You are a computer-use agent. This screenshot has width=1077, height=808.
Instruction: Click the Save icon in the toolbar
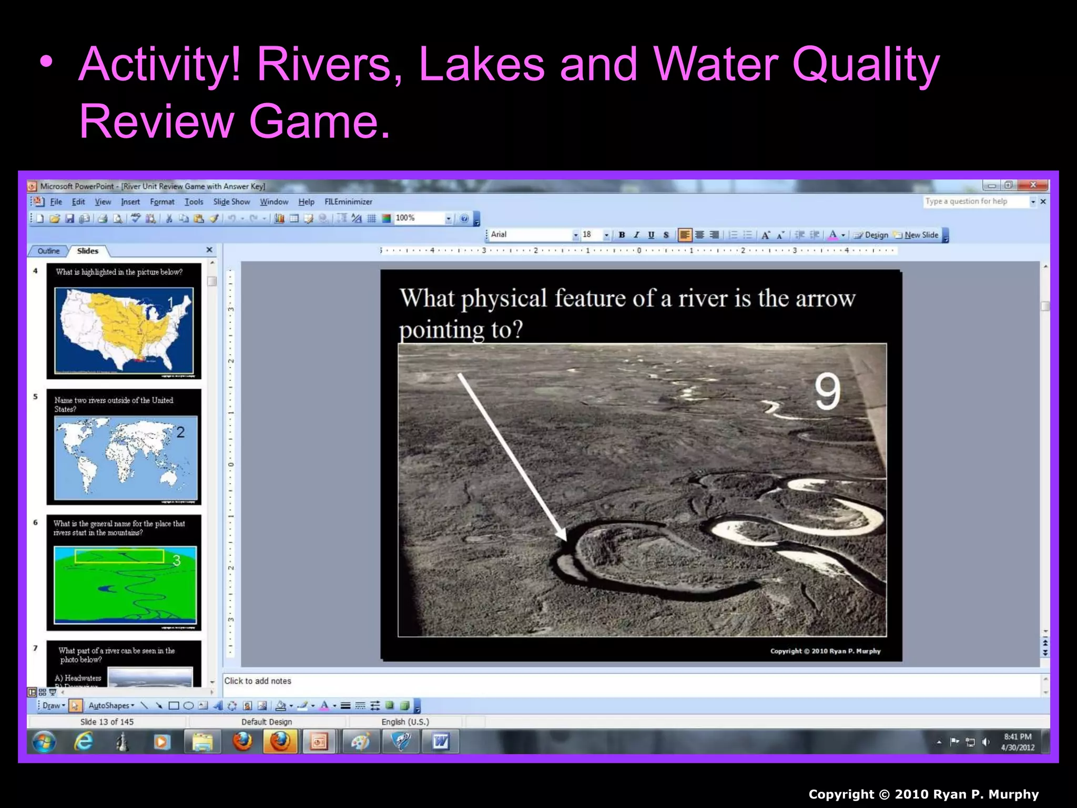click(69, 218)
